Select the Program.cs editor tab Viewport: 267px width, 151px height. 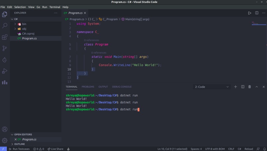[x=75, y=13]
